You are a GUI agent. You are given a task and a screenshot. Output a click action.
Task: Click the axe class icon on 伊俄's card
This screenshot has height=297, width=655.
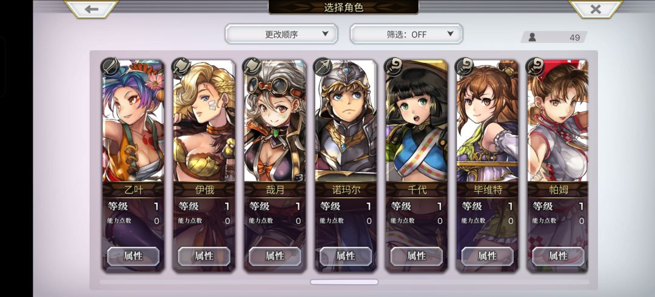(181, 66)
